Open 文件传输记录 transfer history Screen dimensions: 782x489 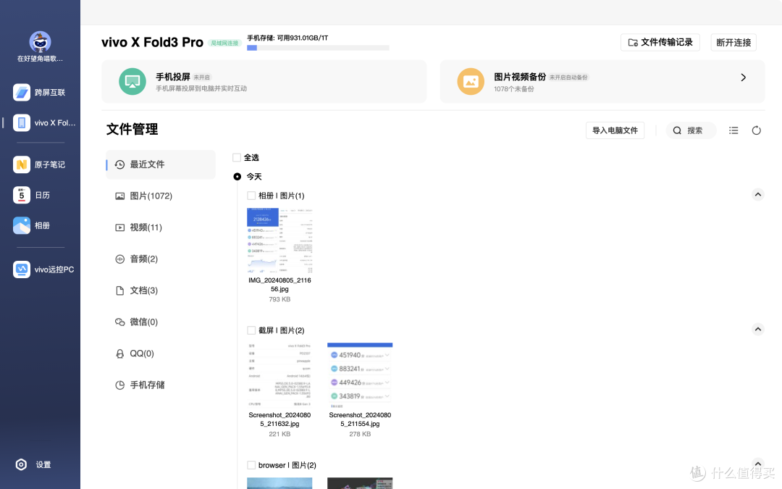click(660, 43)
